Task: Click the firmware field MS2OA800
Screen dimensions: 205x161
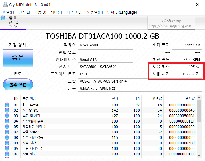Action: click(x=106, y=45)
